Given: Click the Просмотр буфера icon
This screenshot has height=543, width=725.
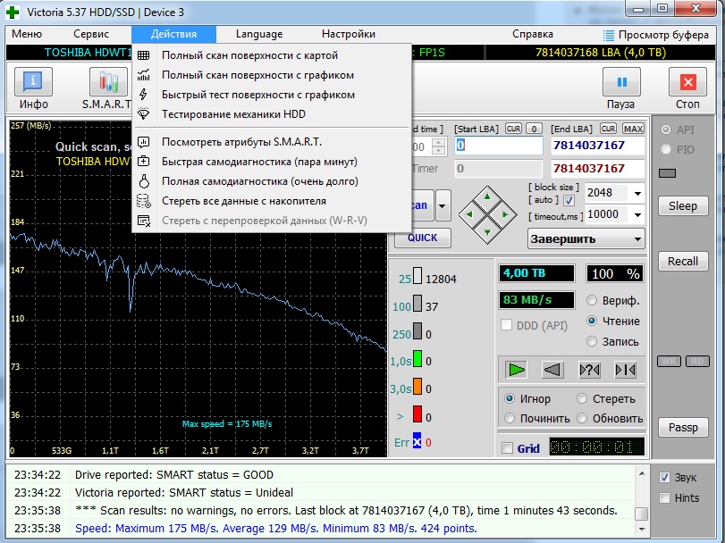Looking at the screenshot, I should [609, 35].
